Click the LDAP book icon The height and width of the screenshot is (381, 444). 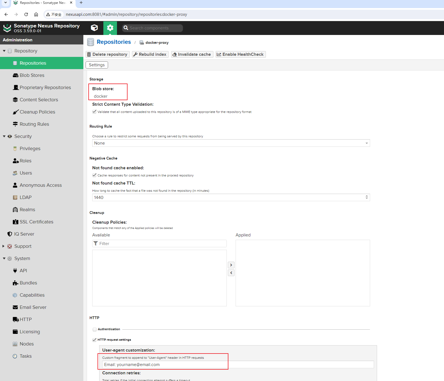(15, 198)
